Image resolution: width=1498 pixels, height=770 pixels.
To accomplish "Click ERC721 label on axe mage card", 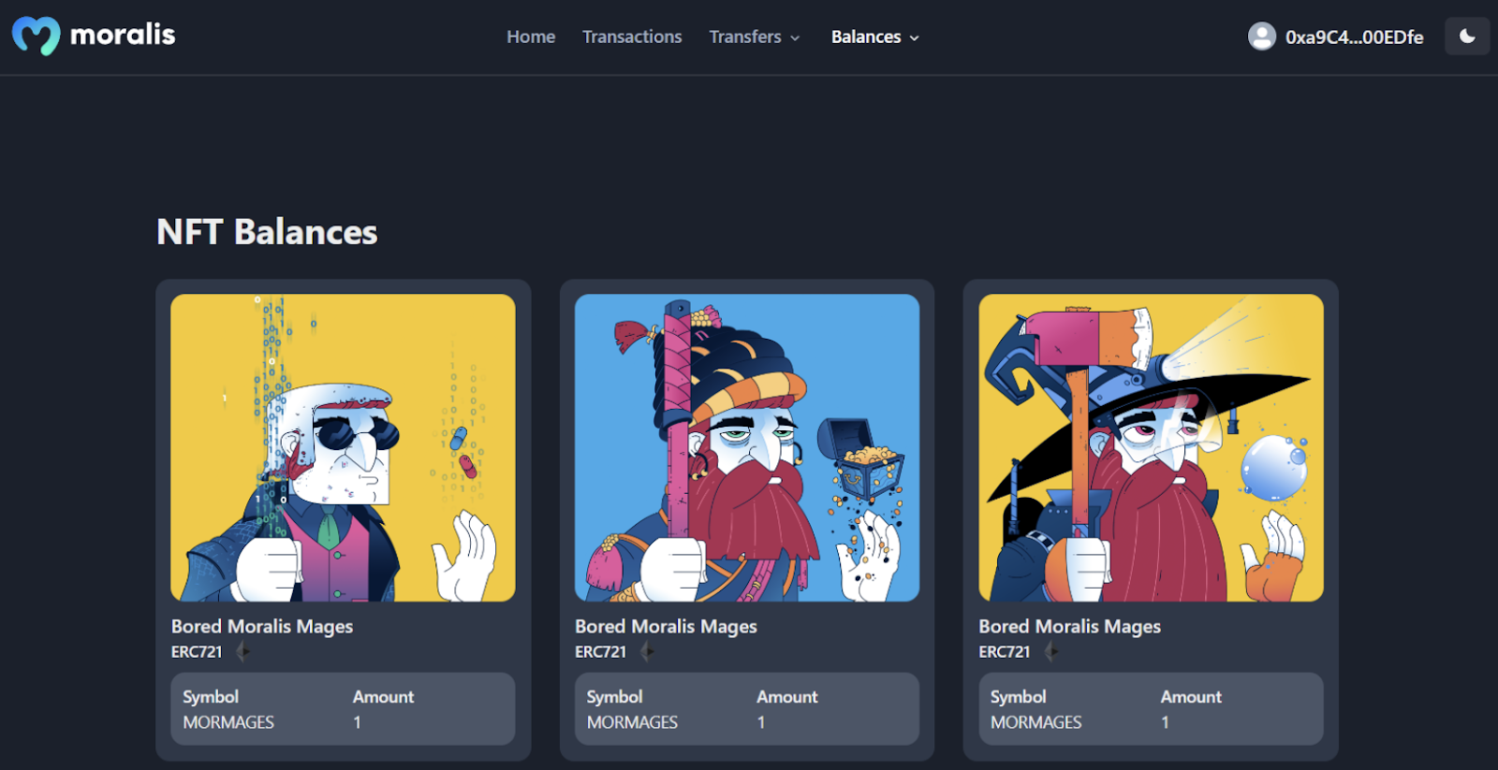I will click(1005, 651).
